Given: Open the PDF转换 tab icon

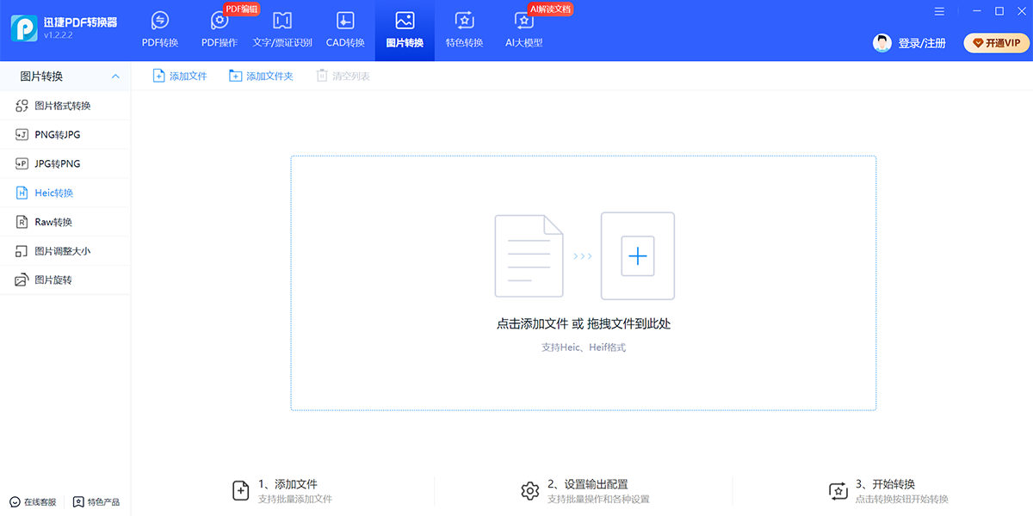Looking at the screenshot, I should [x=159, y=21].
